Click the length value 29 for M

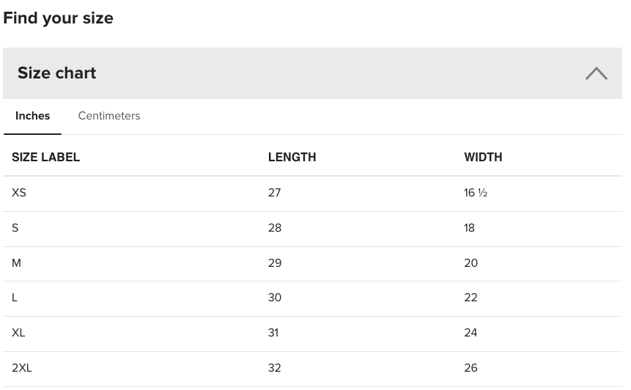click(x=275, y=263)
